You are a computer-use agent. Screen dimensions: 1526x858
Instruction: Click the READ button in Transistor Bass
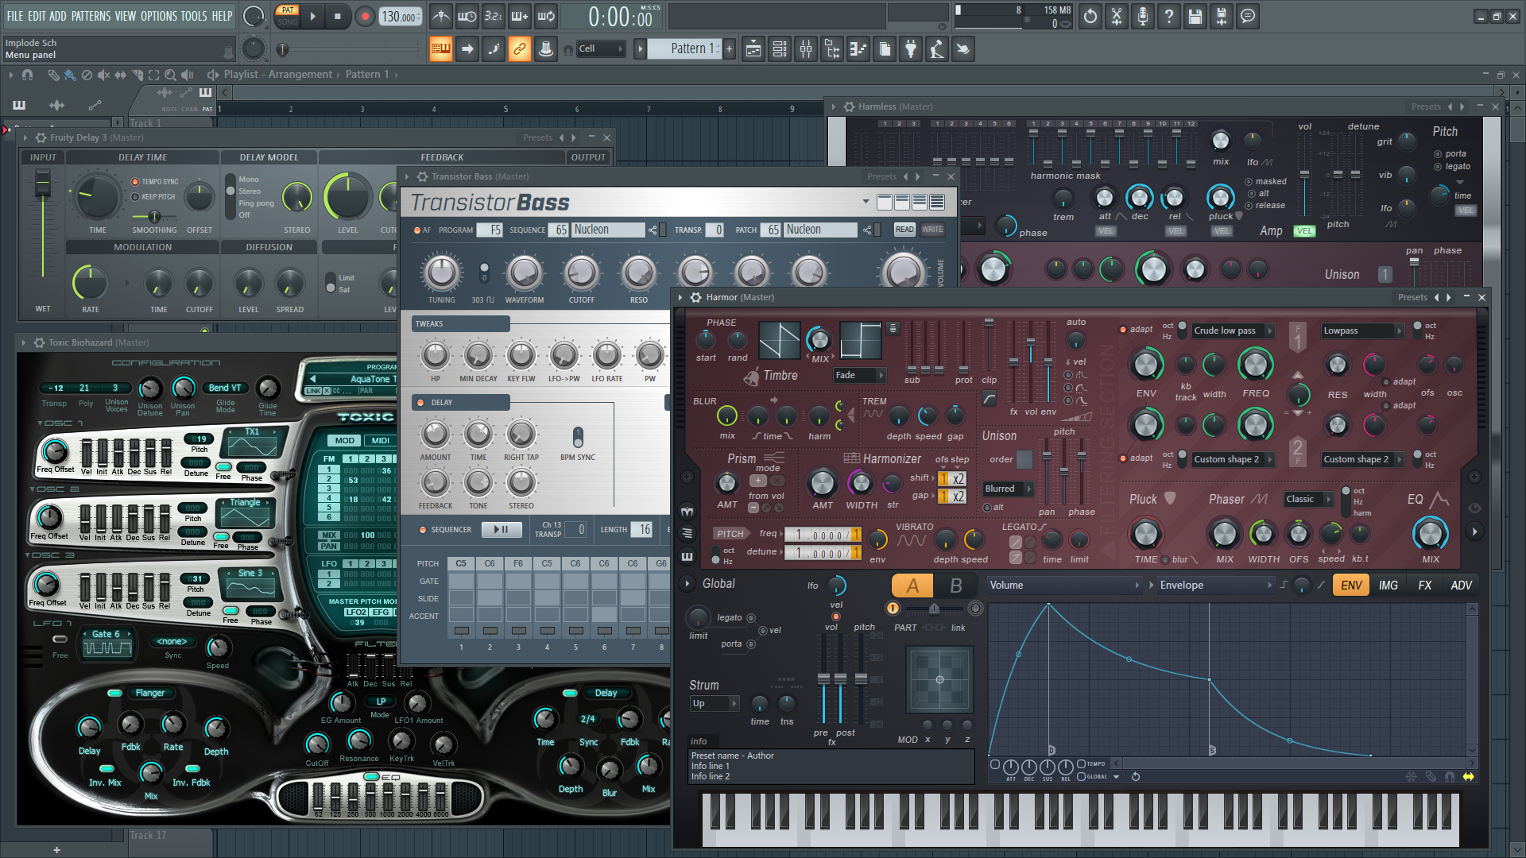point(904,230)
